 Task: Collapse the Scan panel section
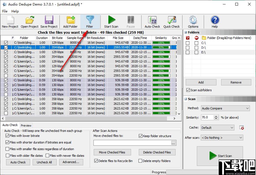click(186, 99)
